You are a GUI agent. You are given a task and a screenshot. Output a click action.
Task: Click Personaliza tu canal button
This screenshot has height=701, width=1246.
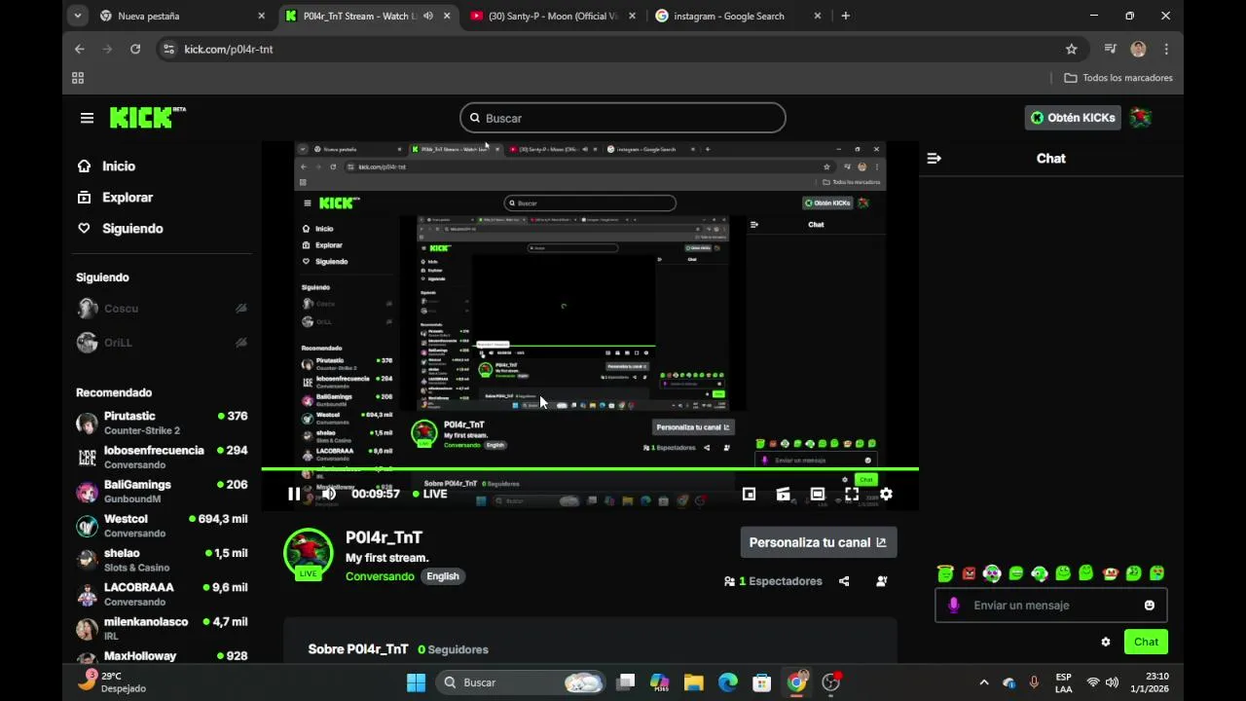point(818,542)
